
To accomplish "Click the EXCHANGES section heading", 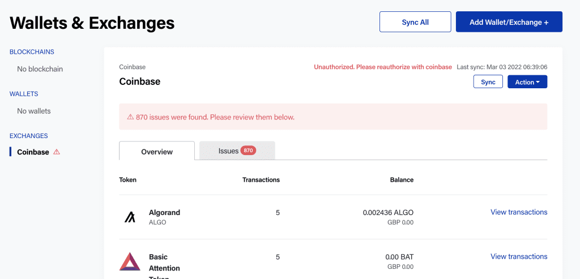I will 28,136.
